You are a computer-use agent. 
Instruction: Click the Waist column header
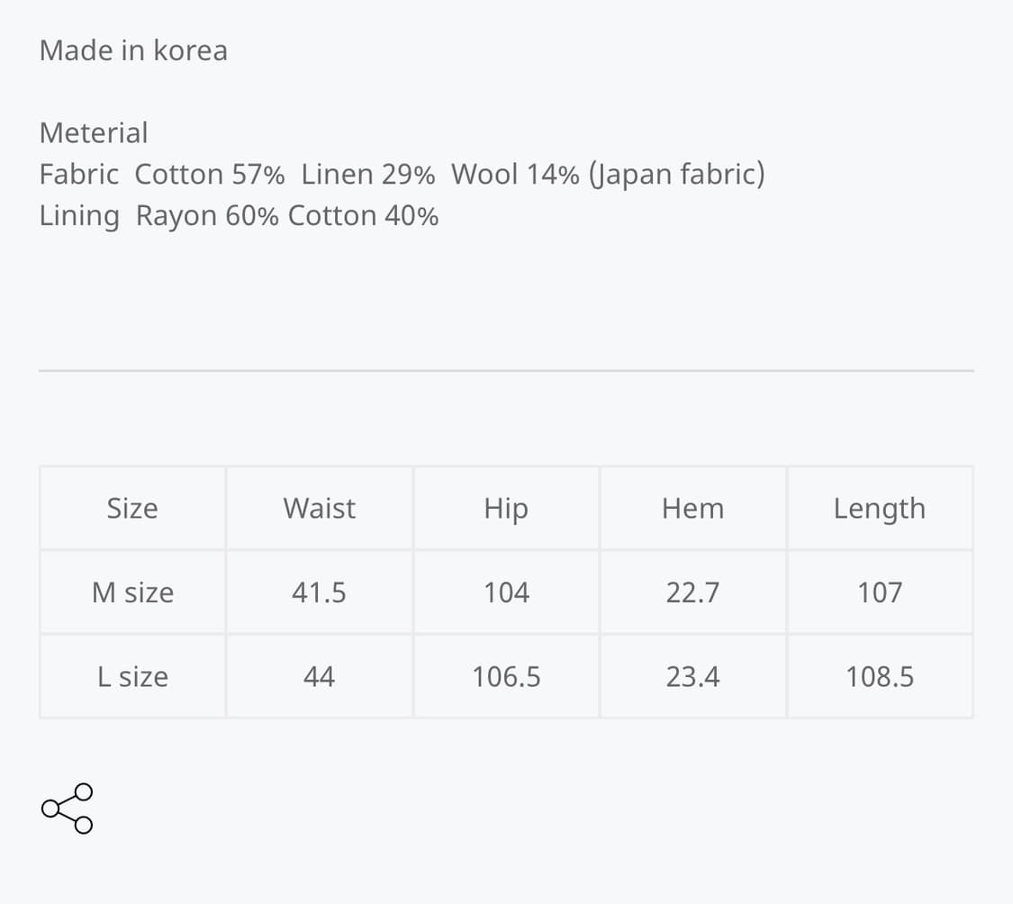point(319,508)
